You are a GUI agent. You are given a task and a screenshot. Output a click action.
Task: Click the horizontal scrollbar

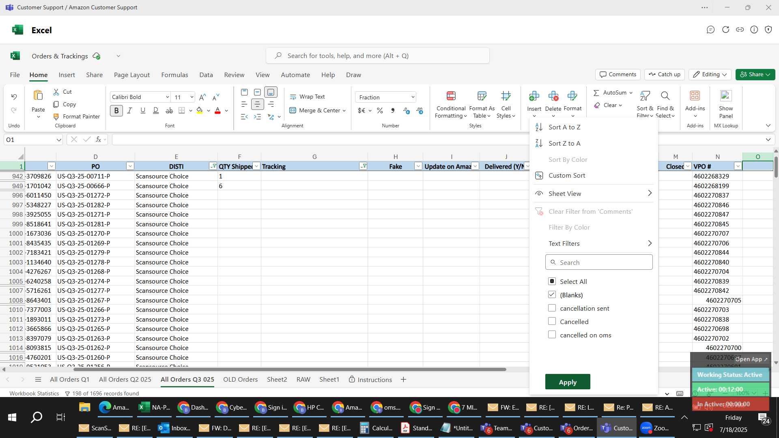click(x=290, y=369)
